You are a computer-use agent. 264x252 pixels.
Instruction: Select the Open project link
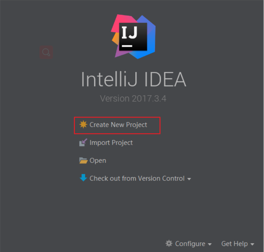coord(98,161)
